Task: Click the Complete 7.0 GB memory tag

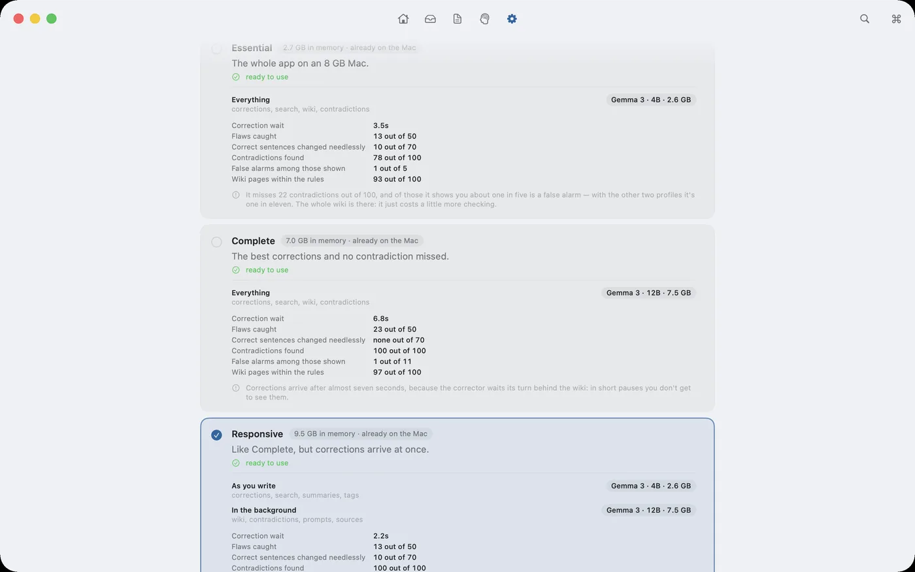Action: point(352,241)
